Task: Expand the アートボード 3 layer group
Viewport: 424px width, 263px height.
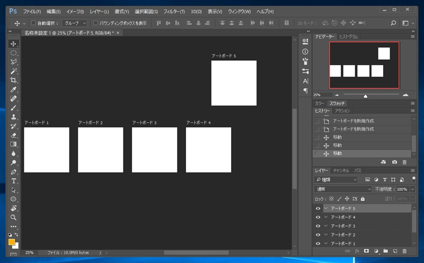Action: 326,226
